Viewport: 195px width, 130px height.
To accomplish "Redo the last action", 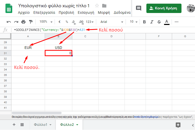I will (16, 22).
